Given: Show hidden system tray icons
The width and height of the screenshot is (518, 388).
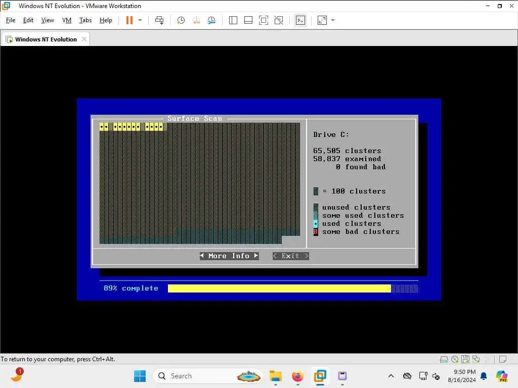Looking at the screenshot, I should 391,376.
